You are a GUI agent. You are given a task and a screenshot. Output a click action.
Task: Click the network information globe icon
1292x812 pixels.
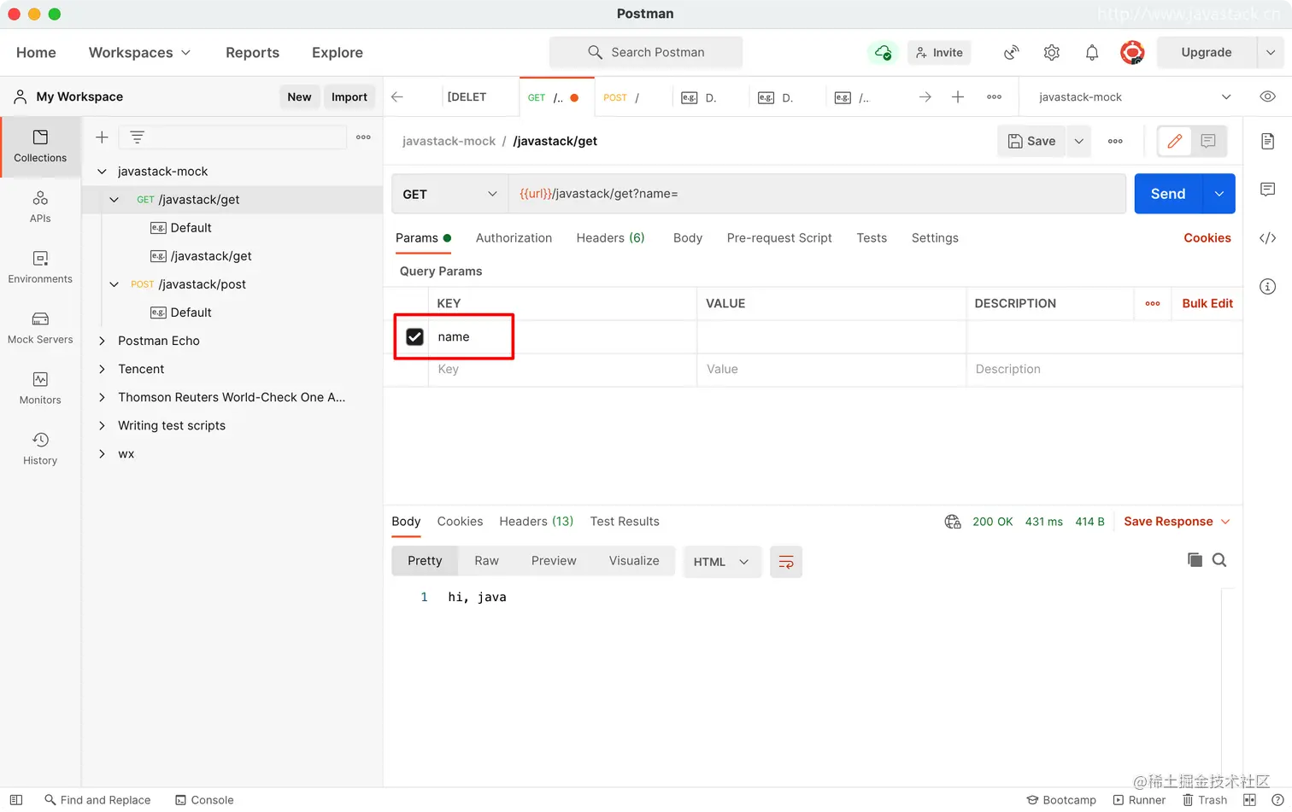point(953,522)
